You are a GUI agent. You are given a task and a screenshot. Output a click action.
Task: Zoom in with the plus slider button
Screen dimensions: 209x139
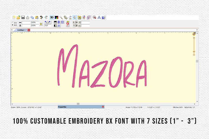tap(194, 38)
